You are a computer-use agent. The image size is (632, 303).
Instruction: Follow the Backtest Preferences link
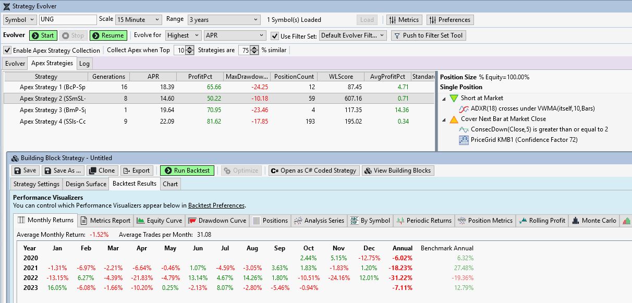point(216,205)
